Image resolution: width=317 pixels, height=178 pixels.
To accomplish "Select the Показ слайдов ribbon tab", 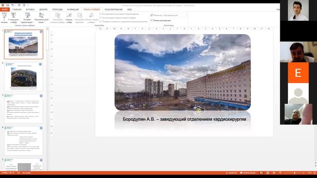I will (x=92, y=9).
